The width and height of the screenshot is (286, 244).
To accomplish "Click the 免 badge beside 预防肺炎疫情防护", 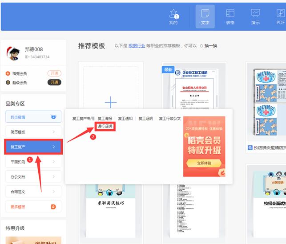I will 250,148.
